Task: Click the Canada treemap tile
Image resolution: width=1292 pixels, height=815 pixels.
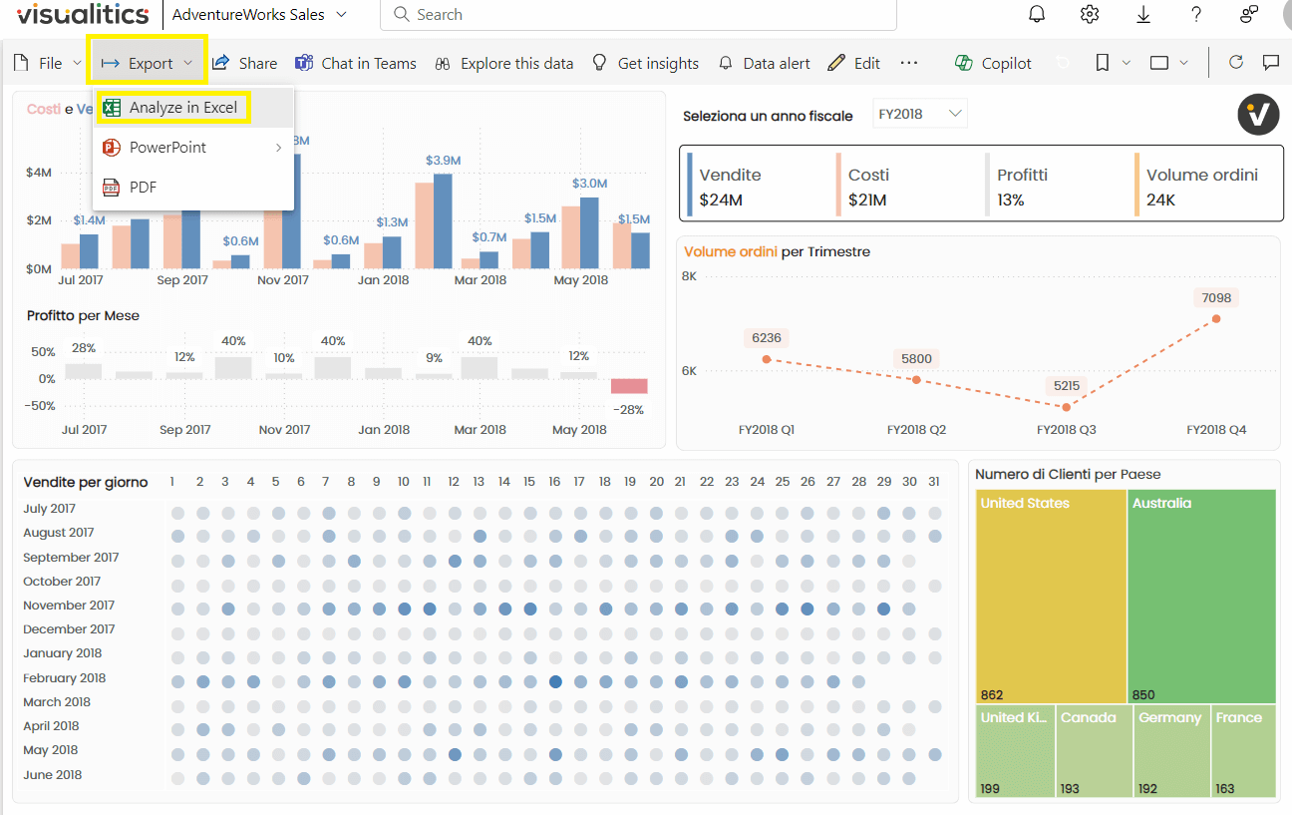Action: (x=1095, y=751)
